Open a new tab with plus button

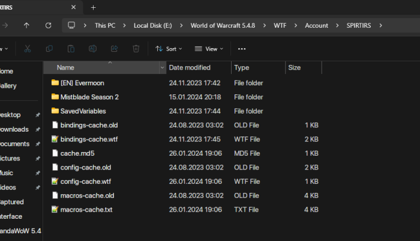click(x=93, y=8)
